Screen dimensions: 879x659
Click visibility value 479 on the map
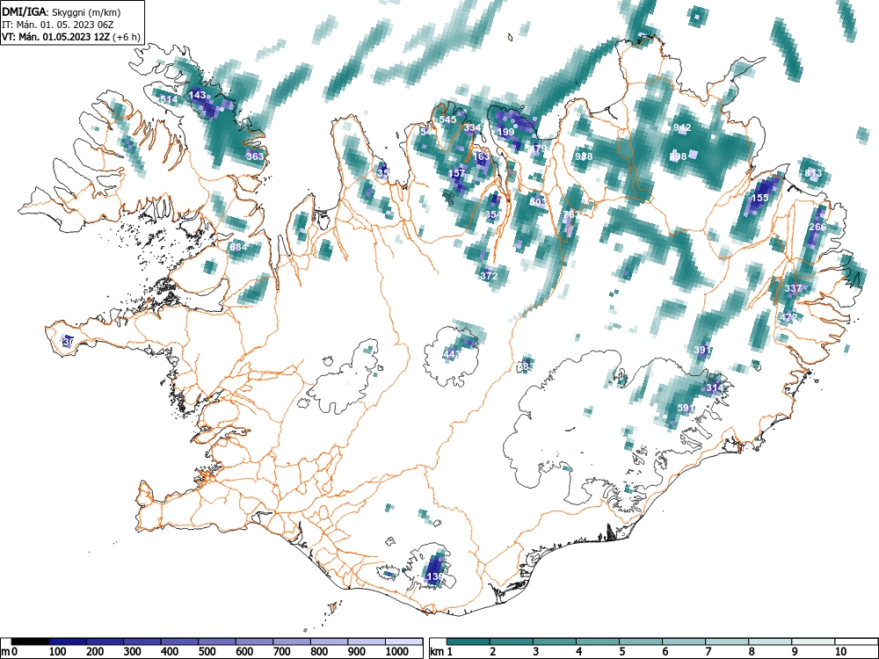click(538, 148)
